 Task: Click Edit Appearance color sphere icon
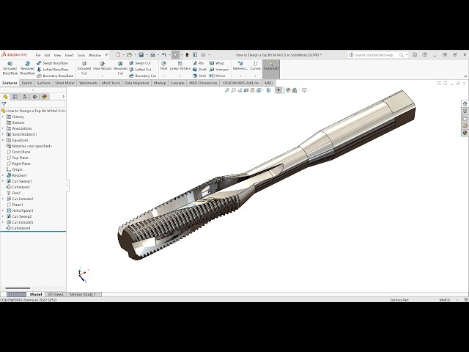(x=288, y=90)
